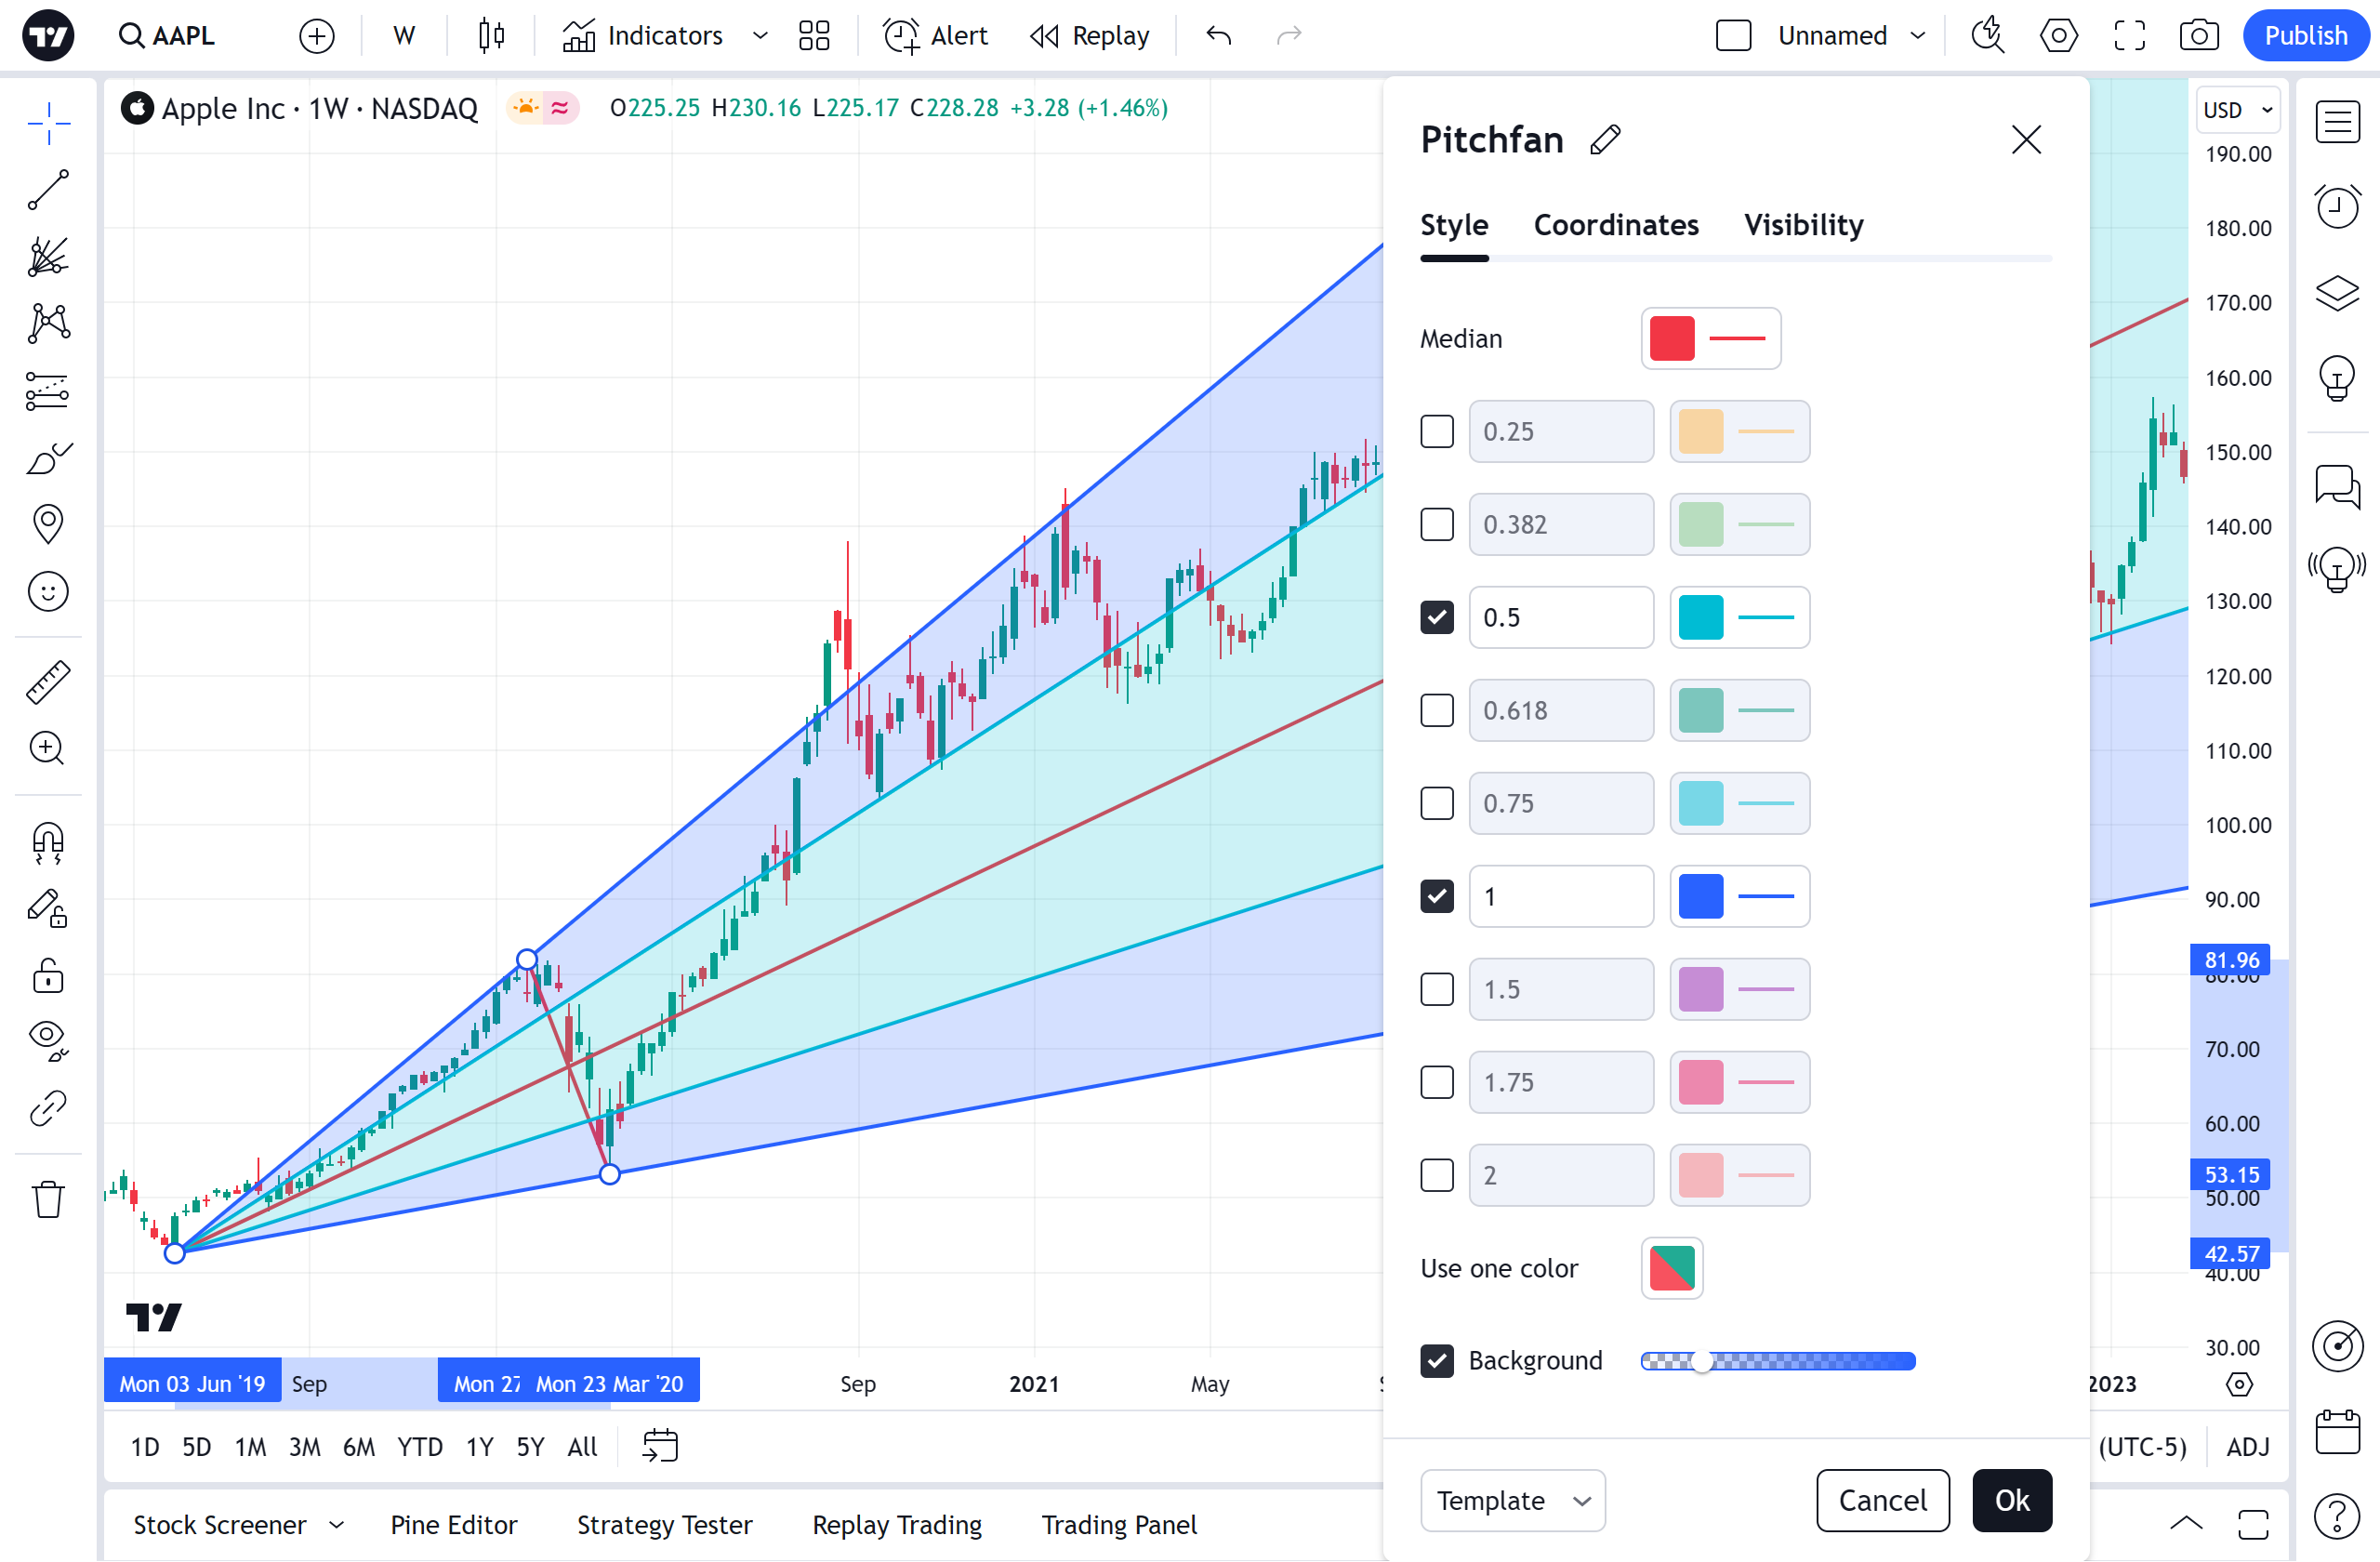The height and width of the screenshot is (1562, 2380).
Task: Click the Cancel button
Action: [1882, 1500]
